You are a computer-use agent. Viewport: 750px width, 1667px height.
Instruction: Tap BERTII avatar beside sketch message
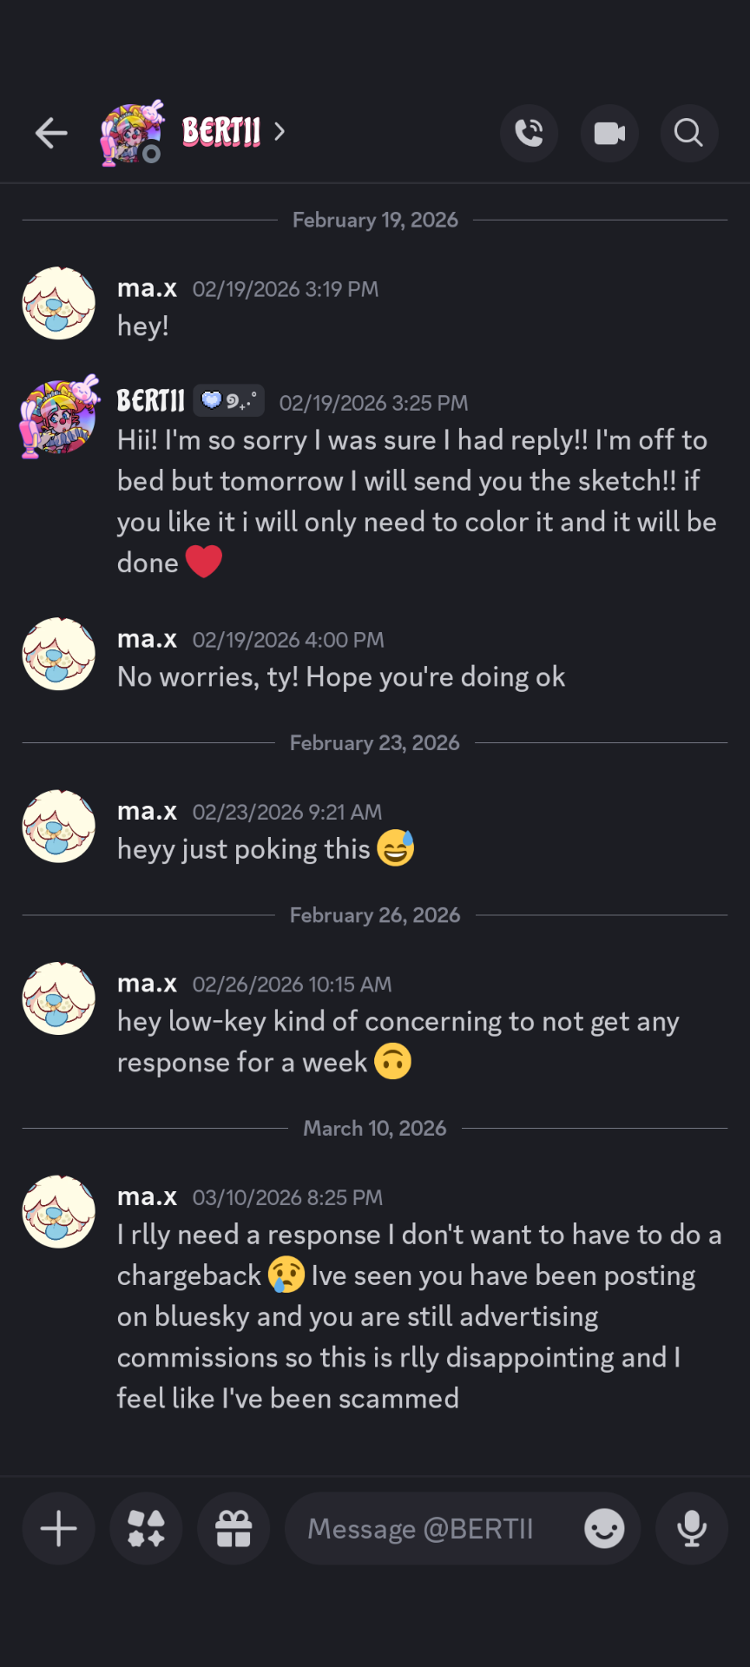[x=59, y=418]
